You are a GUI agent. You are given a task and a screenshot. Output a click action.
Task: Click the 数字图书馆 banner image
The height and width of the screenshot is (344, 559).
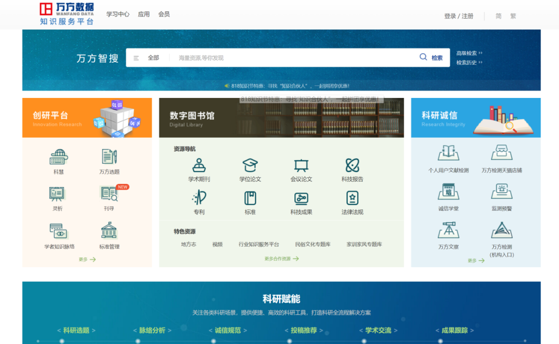281,118
